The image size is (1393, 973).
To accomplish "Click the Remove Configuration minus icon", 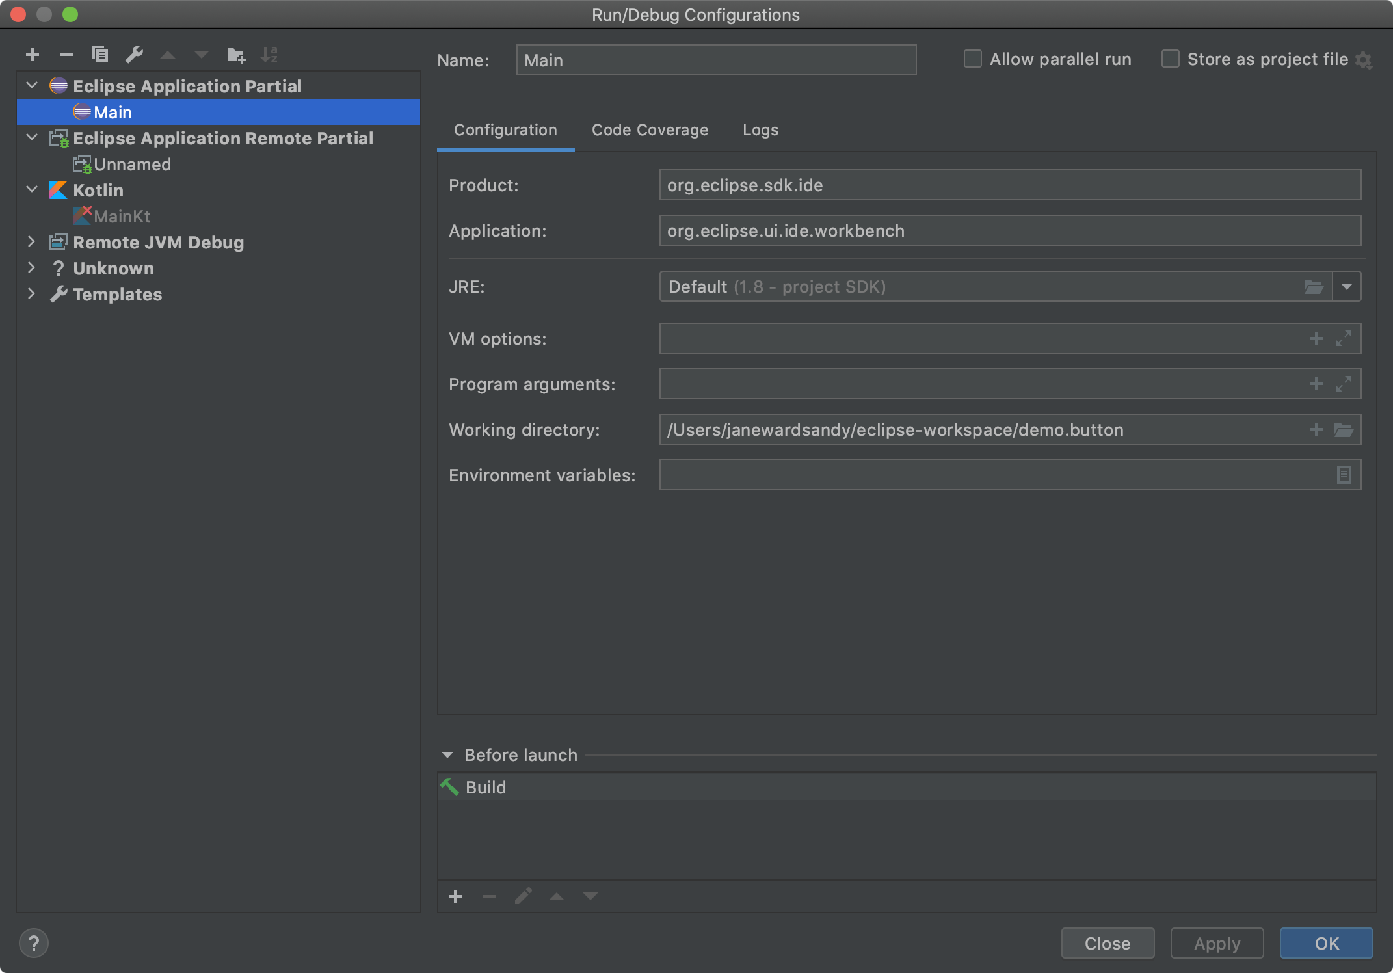I will coord(66,55).
